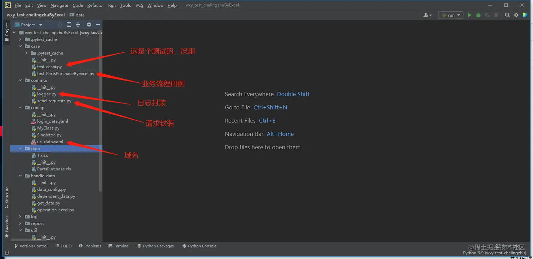Click Collapse All in the Project panel
Screen dimensions: 533x259
tap(78, 25)
